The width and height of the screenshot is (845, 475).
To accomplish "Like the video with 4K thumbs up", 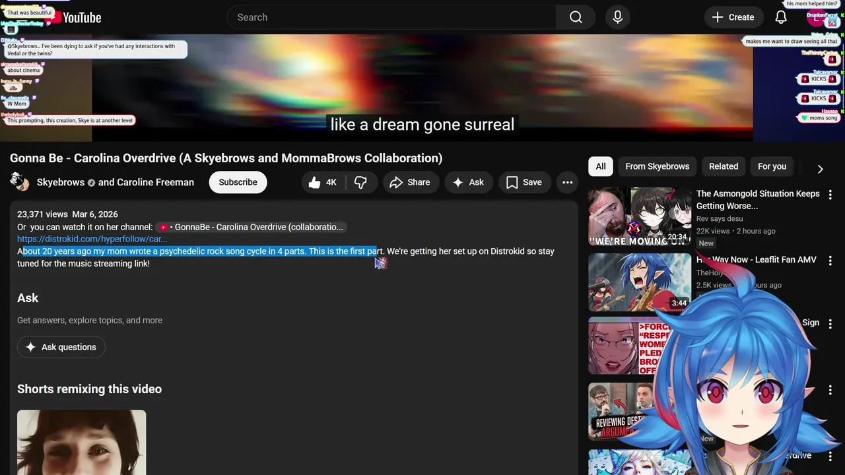I will tap(323, 183).
